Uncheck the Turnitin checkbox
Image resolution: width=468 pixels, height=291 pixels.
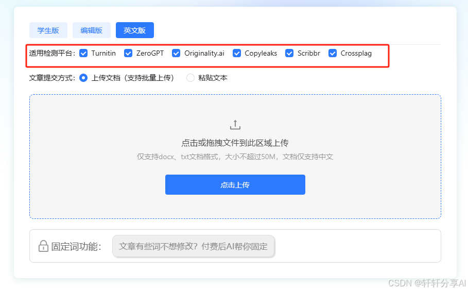(x=83, y=54)
